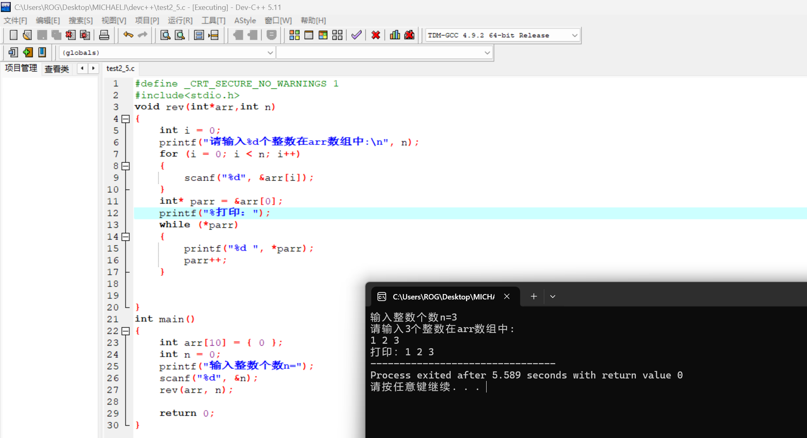Undo the last edit
Viewport: 807px width, 438px height.
(128, 35)
